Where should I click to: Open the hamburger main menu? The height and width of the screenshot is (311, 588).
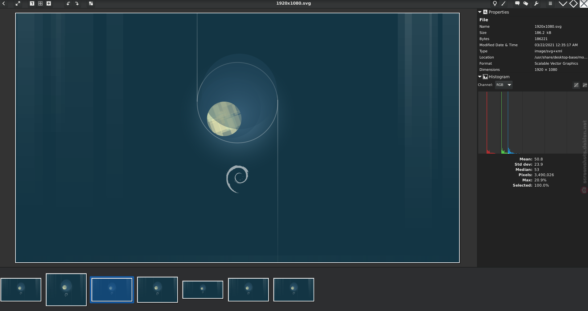click(550, 3)
